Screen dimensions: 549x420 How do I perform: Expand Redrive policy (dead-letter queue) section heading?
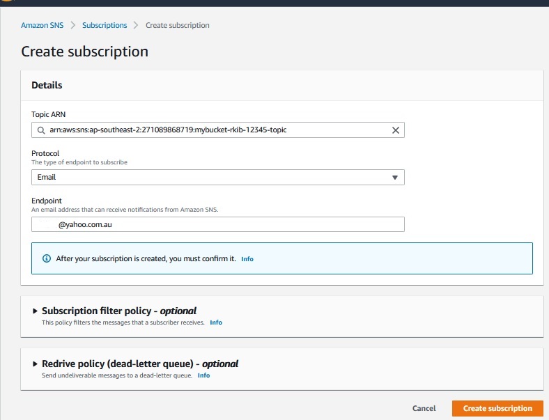click(140, 364)
